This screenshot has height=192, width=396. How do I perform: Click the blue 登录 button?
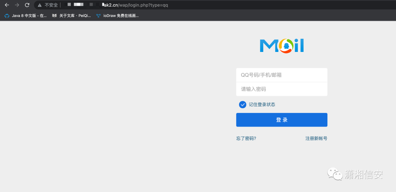pos(282,120)
